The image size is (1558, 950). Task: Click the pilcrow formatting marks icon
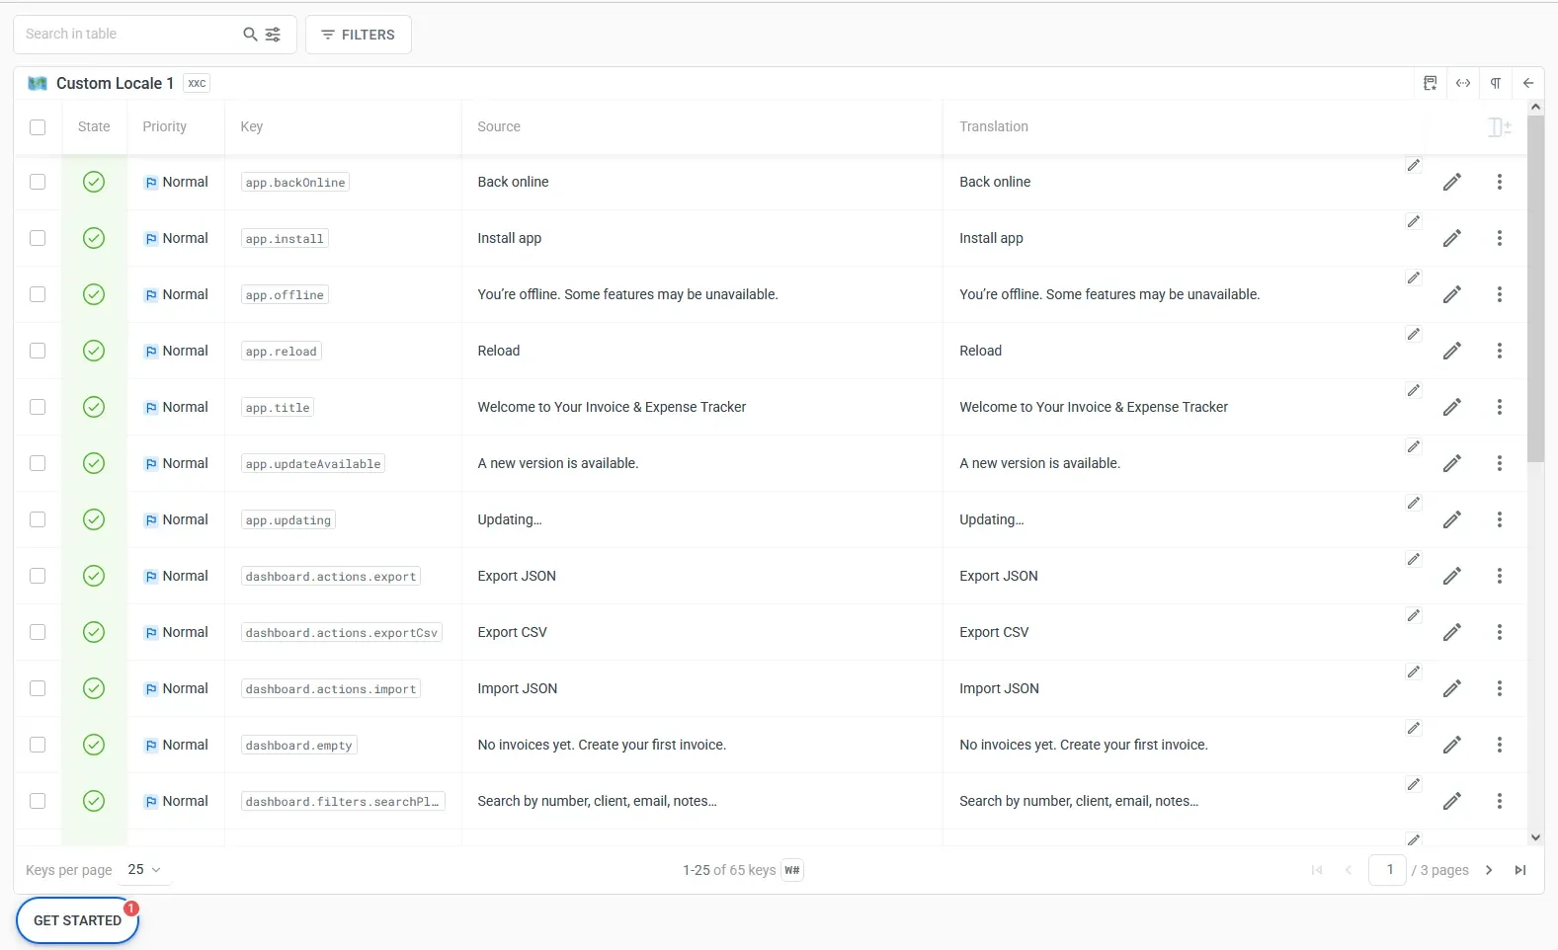pyautogui.click(x=1496, y=83)
